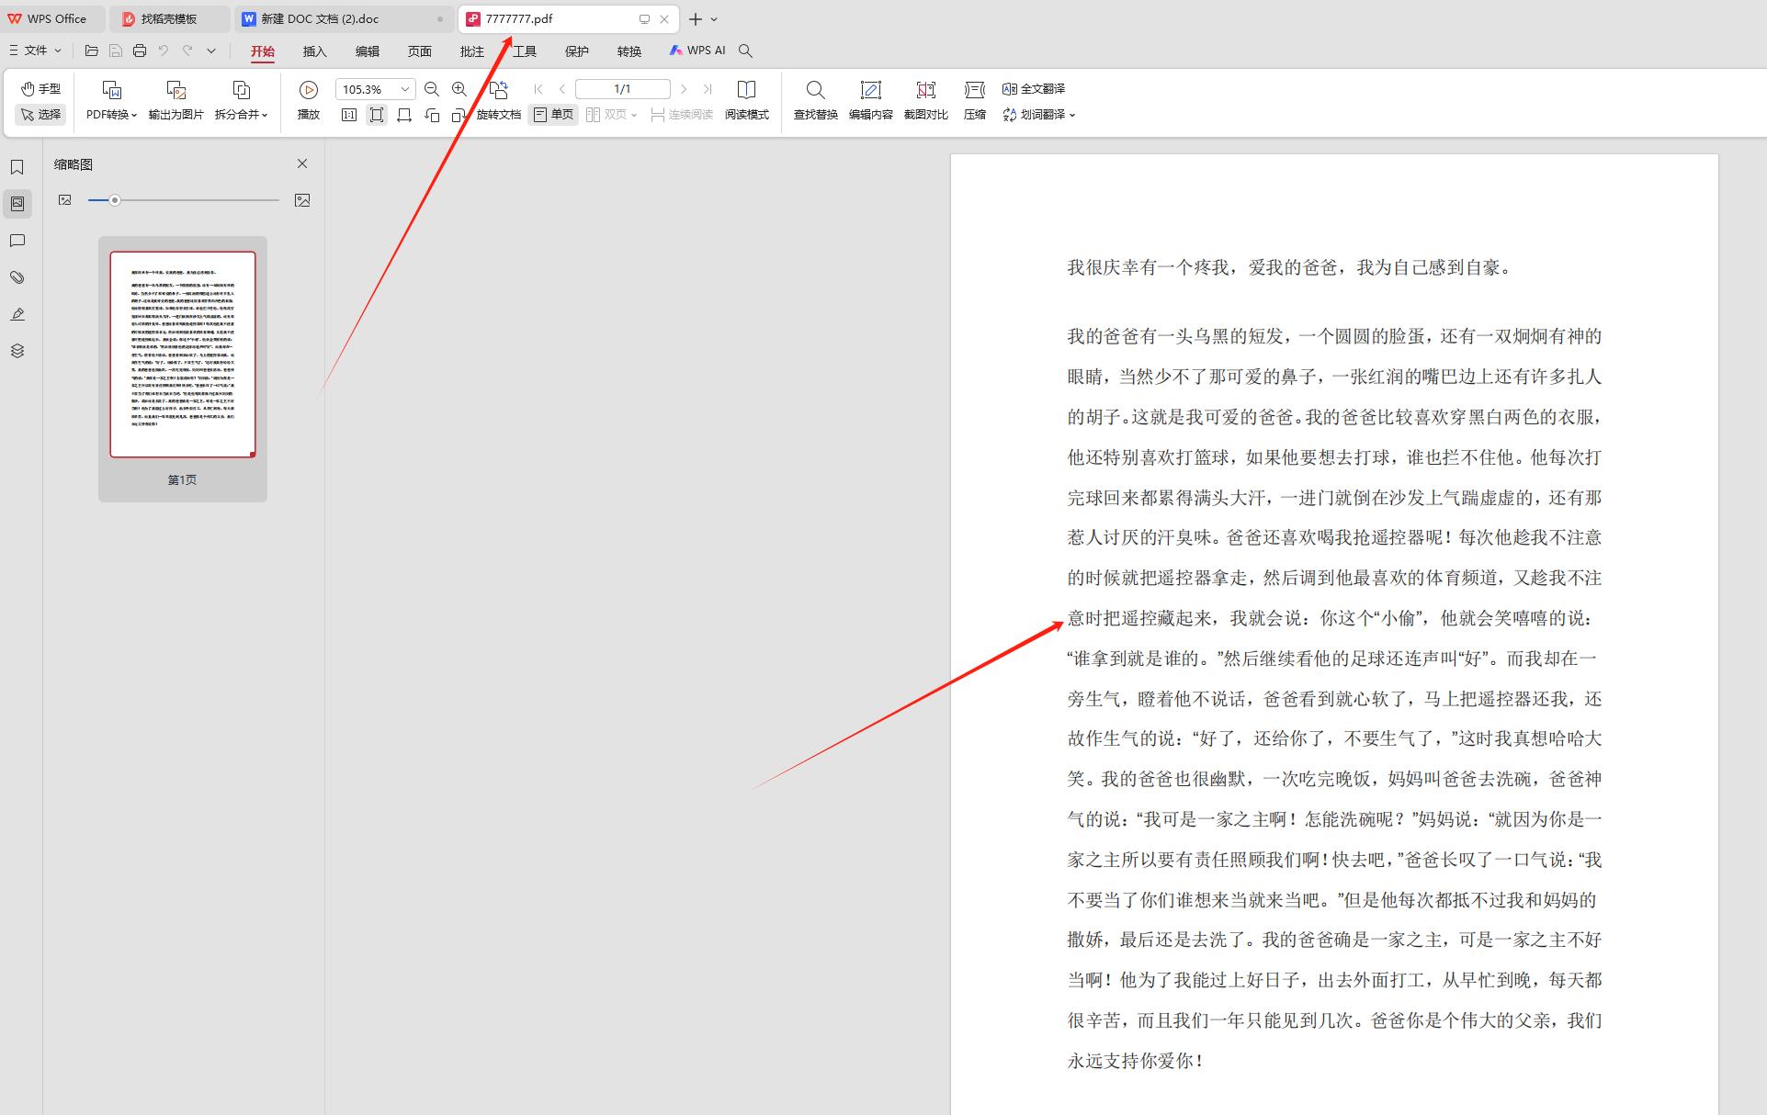This screenshot has width=1767, height=1115.
Task: Open 阅读模式 reading mode
Action: pos(746,100)
